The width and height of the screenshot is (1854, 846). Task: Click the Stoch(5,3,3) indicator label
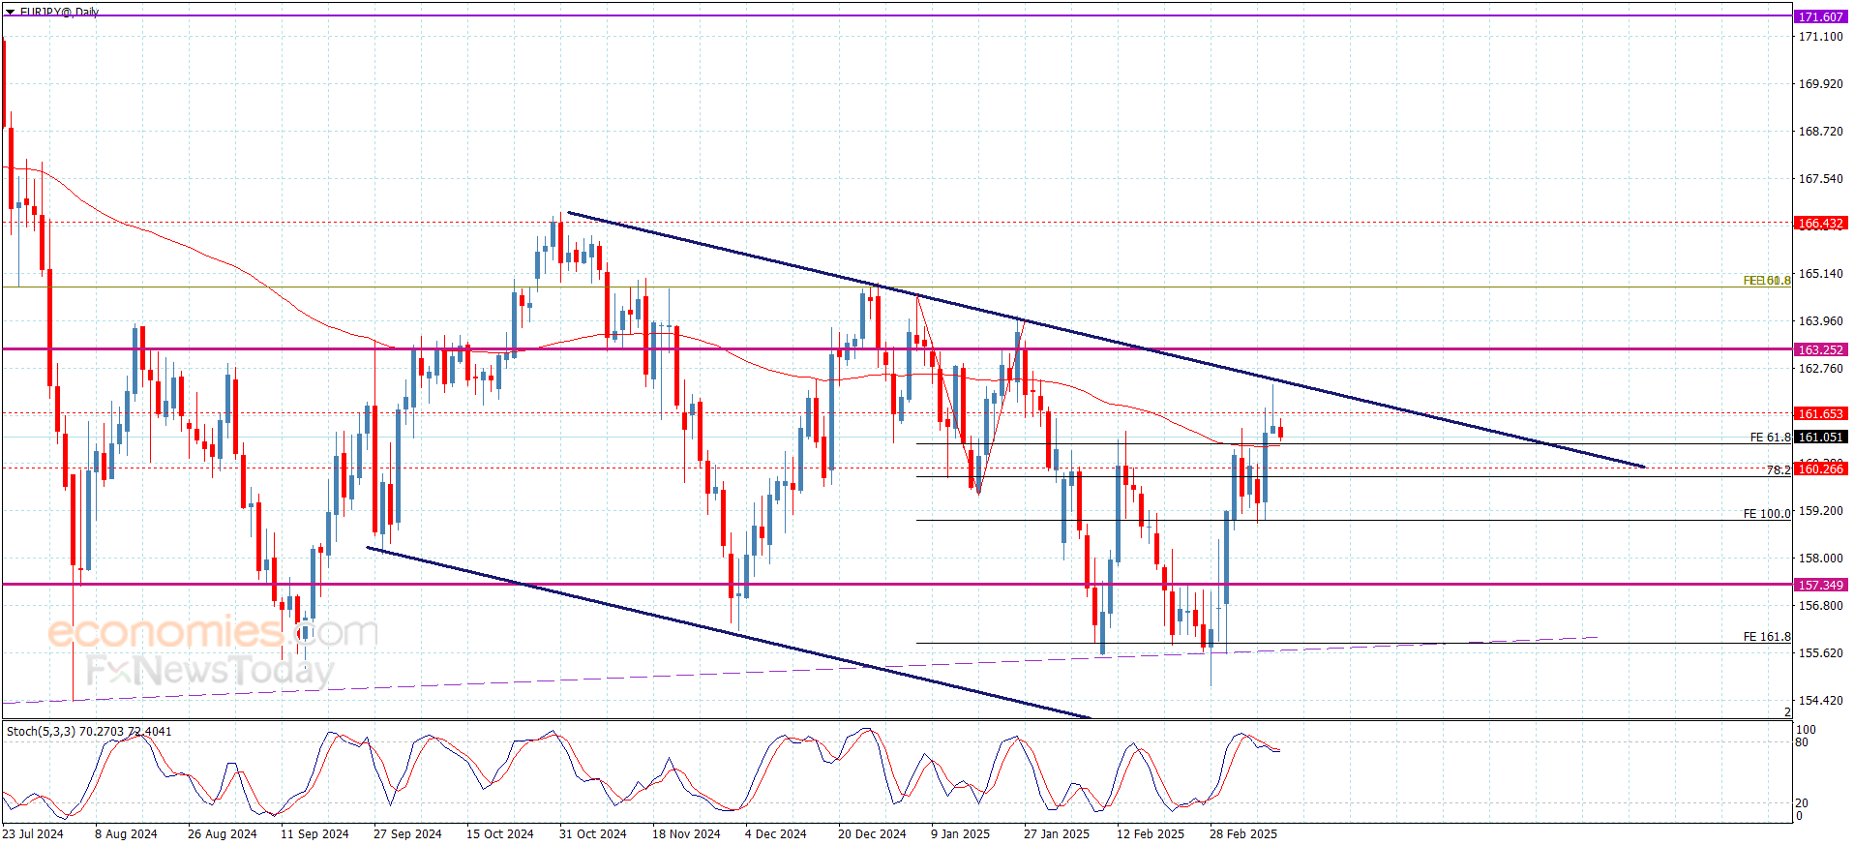89,732
